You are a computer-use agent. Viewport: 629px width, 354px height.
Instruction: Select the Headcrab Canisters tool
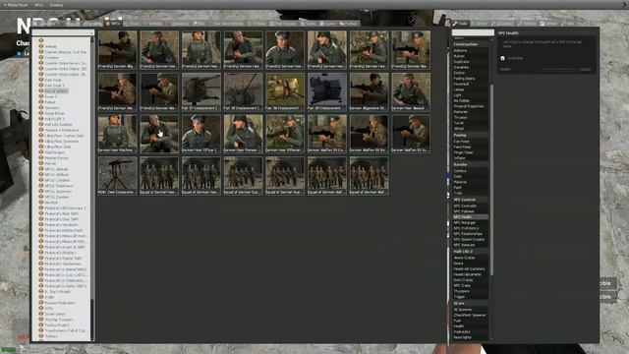tap(471, 268)
